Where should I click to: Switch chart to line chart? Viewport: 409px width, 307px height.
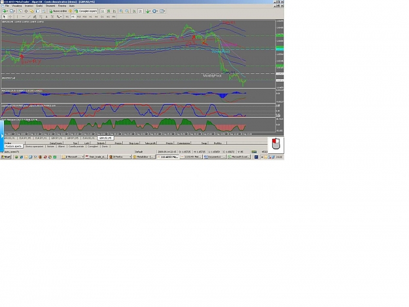(115, 11)
